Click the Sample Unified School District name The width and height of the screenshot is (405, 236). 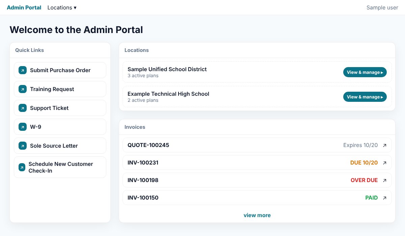167,69
